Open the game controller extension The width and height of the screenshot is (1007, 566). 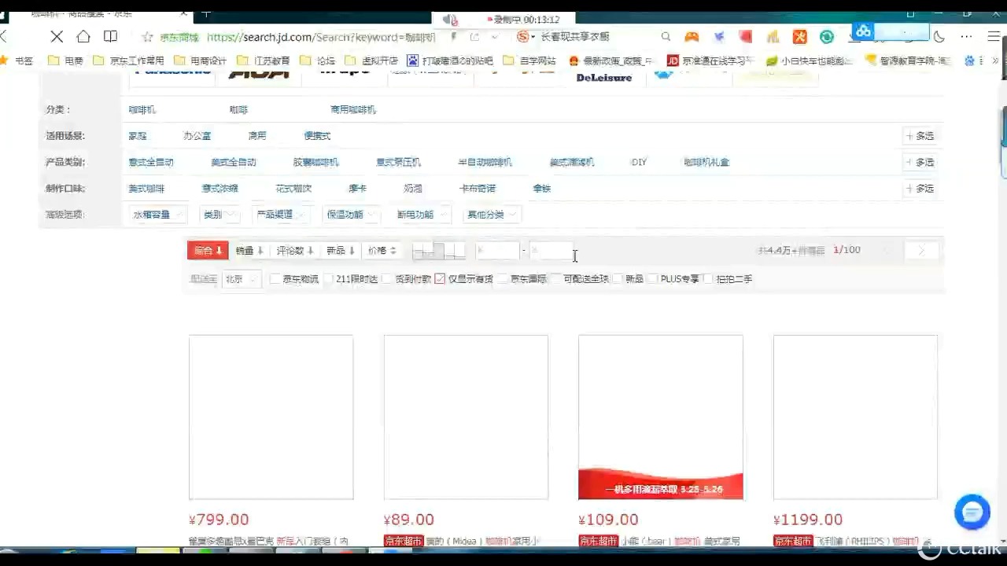pyautogui.click(x=692, y=37)
